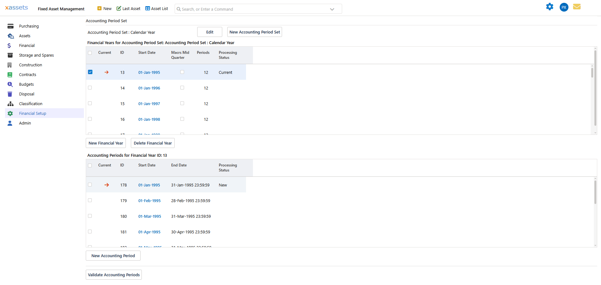Click the Financial dollar icon
Image resolution: width=601 pixels, height=285 pixels.
(x=10, y=45)
